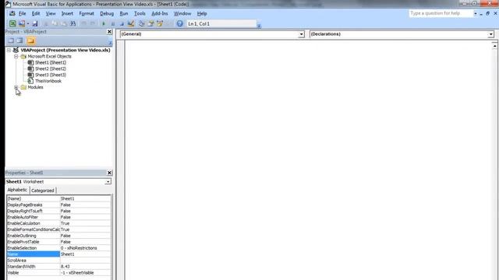Click the Paste toolbar icon

64,24
